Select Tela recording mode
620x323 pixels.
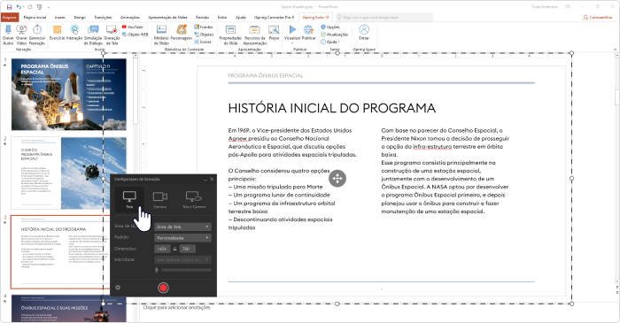129,199
